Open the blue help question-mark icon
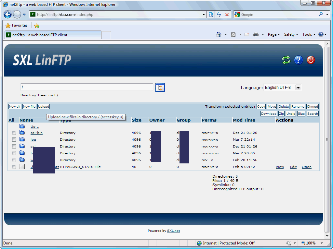The height and width of the screenshot is (249, 333). (x=299, y=60)
